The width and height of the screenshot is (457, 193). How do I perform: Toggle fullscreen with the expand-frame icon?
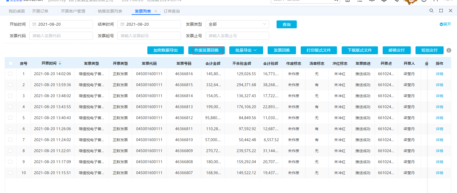(x=441, y=11)
